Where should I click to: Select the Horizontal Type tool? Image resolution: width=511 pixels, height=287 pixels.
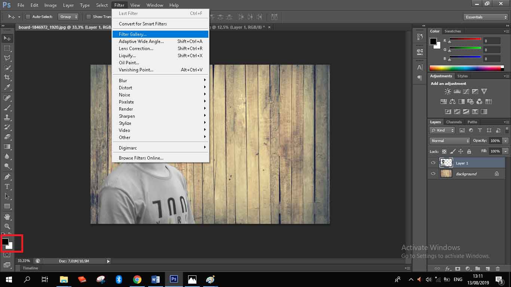pyautogui.click(x=7, y=186)
